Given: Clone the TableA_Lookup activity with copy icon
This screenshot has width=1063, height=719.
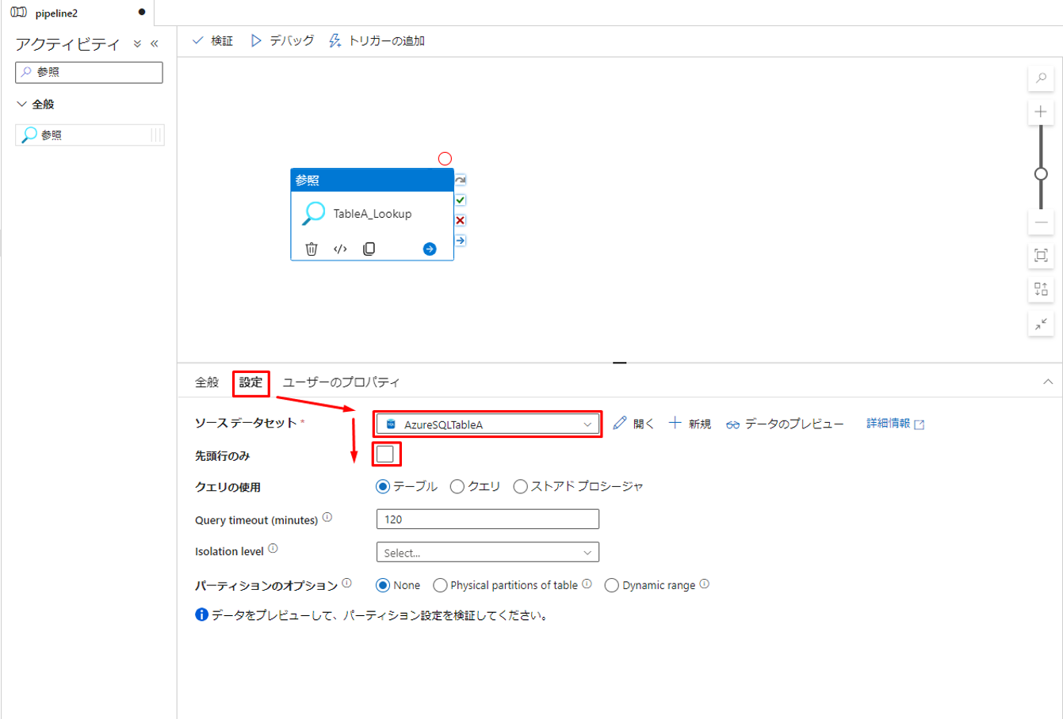Looking at the screenshot, I should pos(369,249).
